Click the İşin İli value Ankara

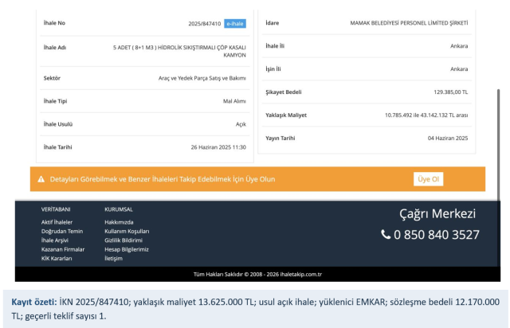click(459, 69)
